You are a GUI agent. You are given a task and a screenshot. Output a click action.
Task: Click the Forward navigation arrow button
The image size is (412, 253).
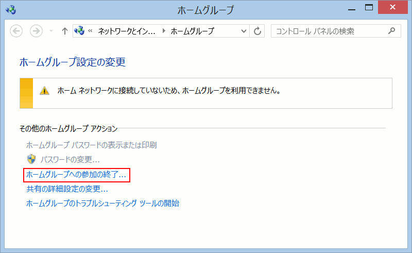(36, 31)
